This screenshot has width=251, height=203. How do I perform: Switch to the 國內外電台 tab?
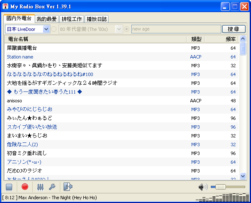(x=19, y=18)
